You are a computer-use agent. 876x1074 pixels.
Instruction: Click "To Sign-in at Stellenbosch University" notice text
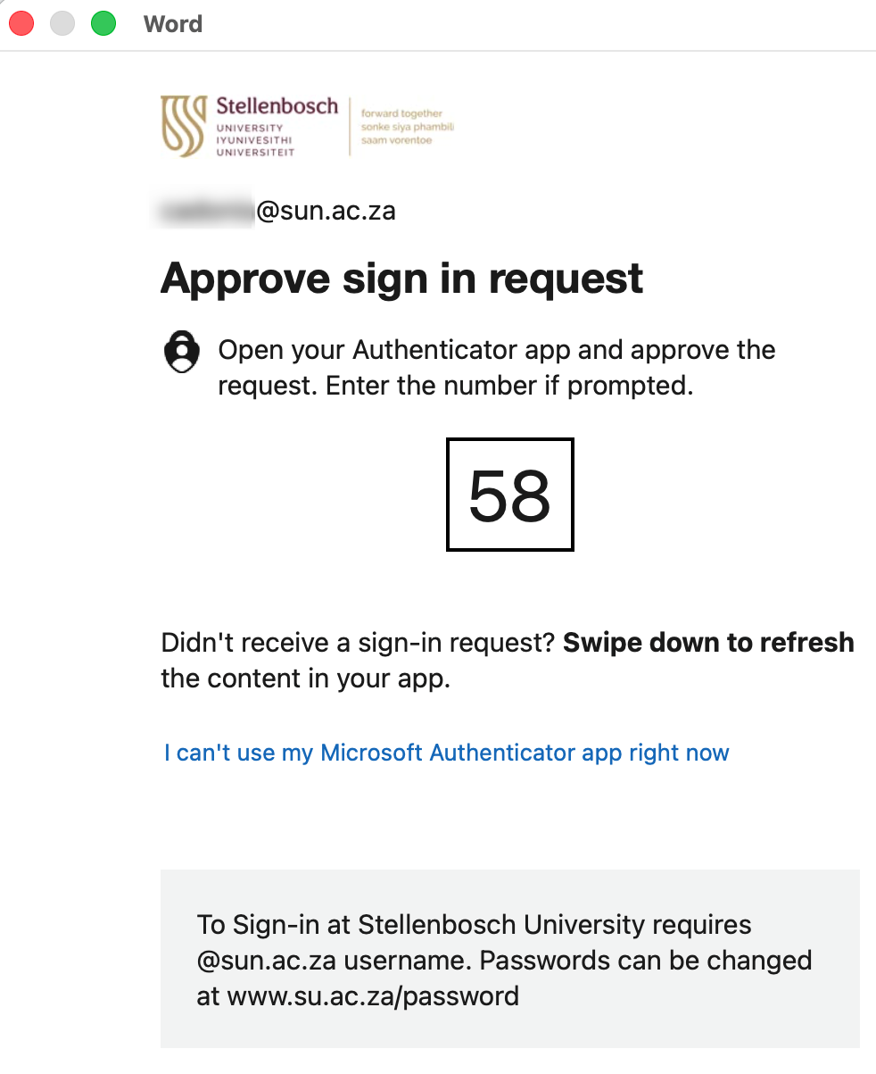(x=475, y=925)
